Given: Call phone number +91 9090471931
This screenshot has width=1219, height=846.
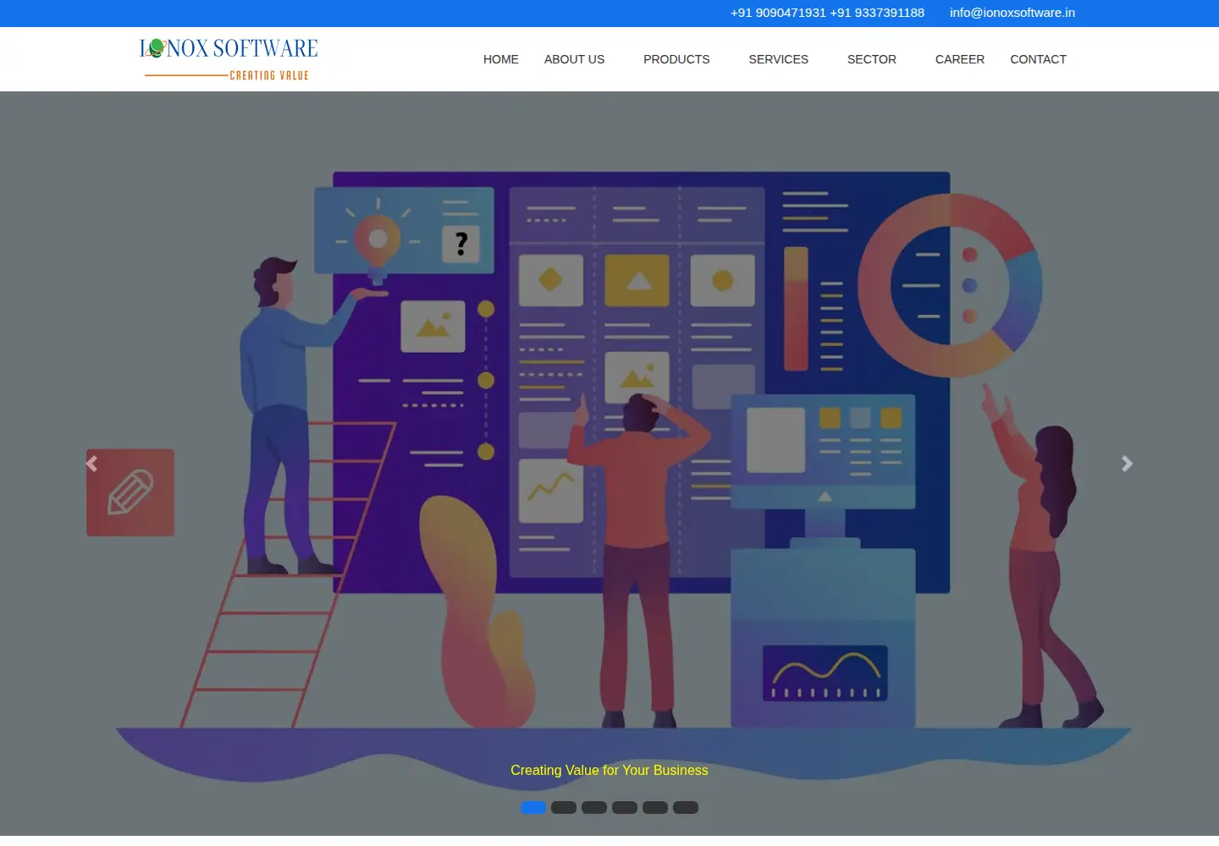Looking at the screenshot, I should pos(778,13).
